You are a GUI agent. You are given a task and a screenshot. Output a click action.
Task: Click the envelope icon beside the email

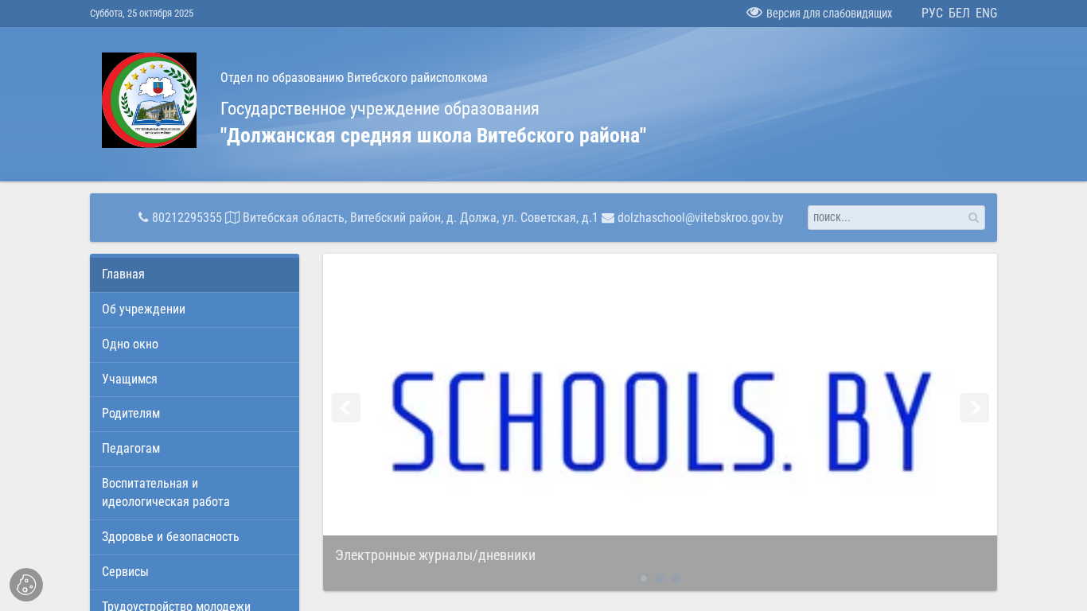pyautogui.click(x=608, y=218)
